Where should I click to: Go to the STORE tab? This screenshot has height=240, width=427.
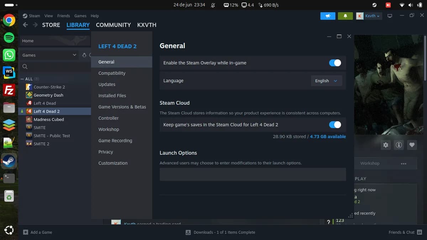click(51, 25)
